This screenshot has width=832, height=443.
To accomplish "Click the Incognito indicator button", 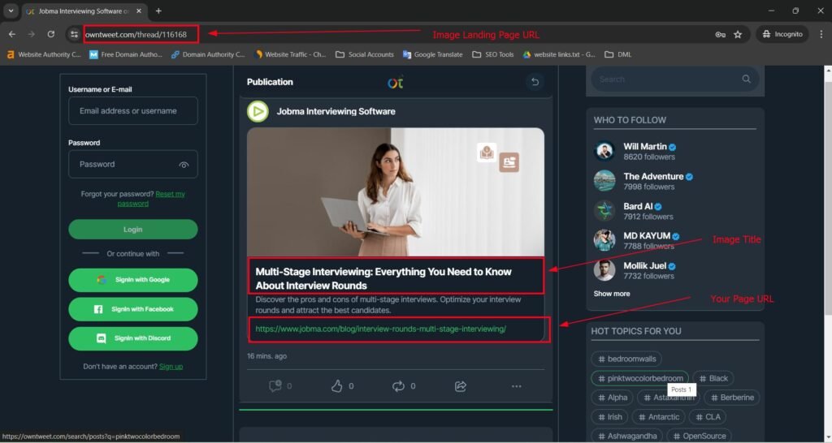I will [782, 34].
